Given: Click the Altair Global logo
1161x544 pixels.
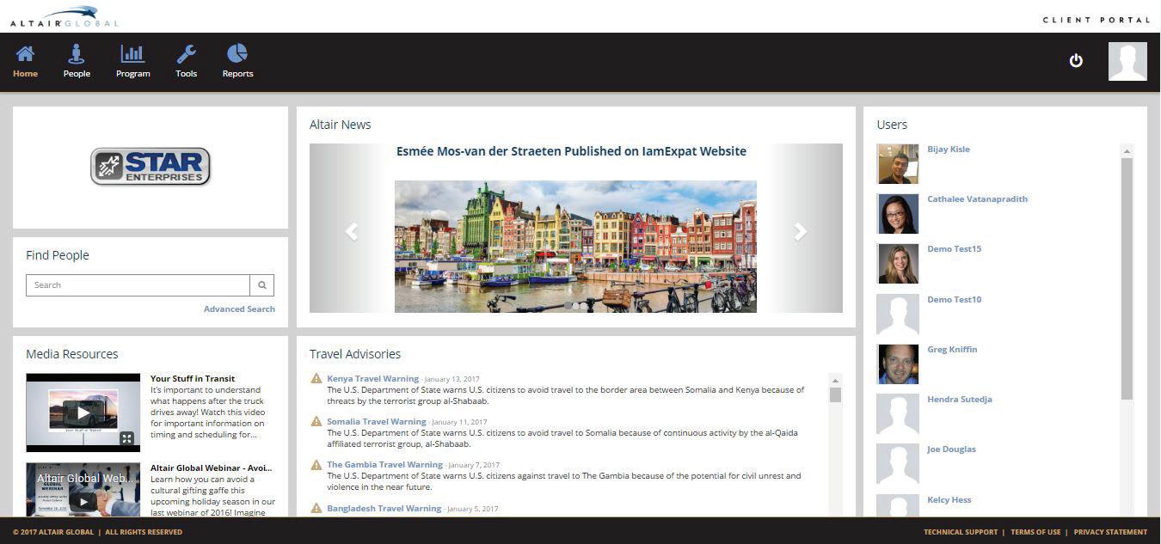Looking at the screenshot, I should (x=64, y=16).
